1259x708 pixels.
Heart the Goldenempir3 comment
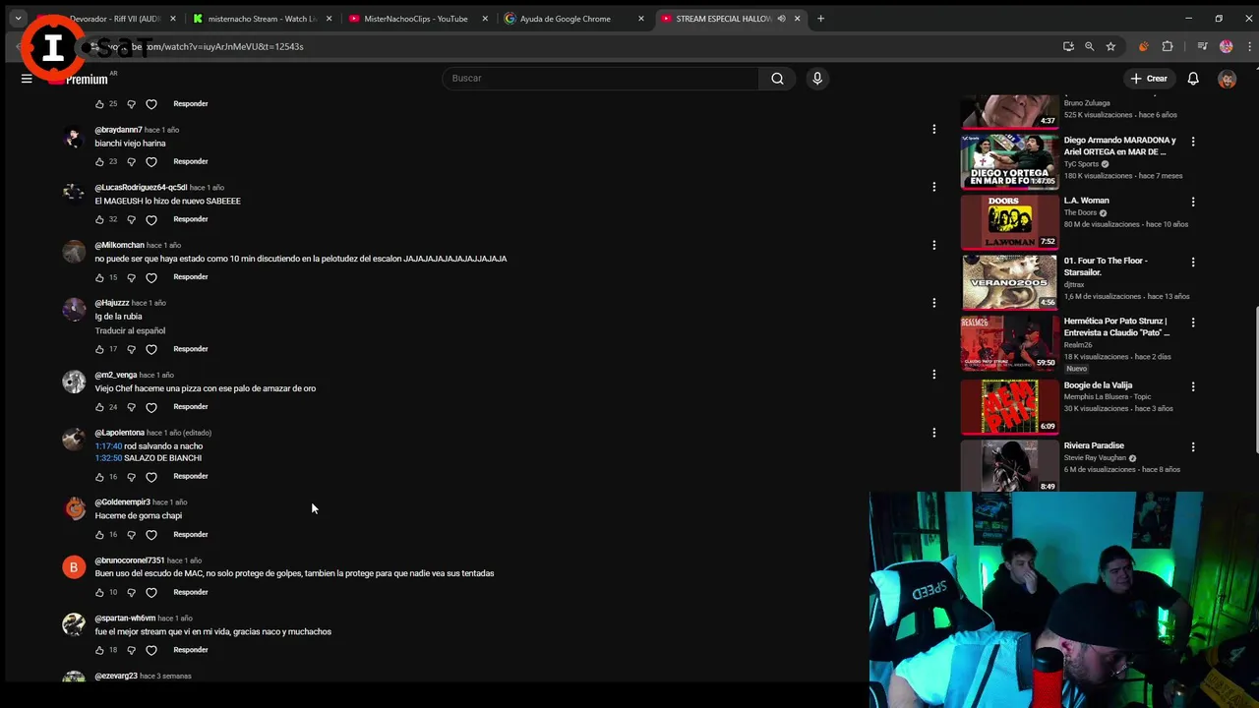tap(151, 535)
